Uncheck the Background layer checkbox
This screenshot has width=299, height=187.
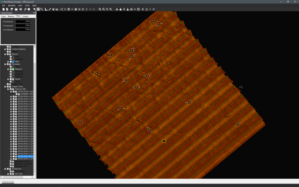8,169
